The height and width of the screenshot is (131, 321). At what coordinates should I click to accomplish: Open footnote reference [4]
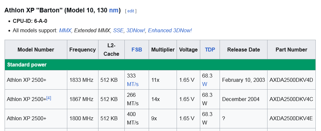coord(49,98)
